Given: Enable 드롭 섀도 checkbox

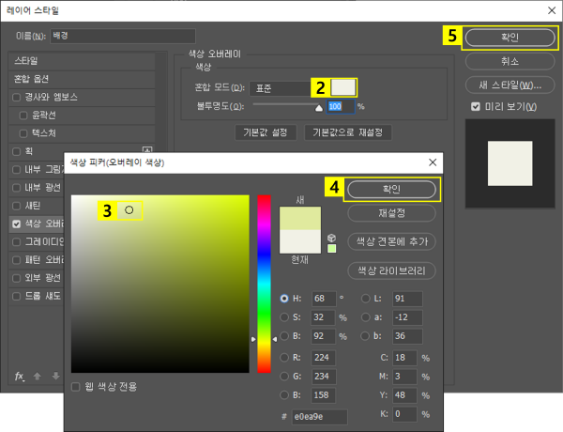Looking at the screenshot, I should pos(16,296).
